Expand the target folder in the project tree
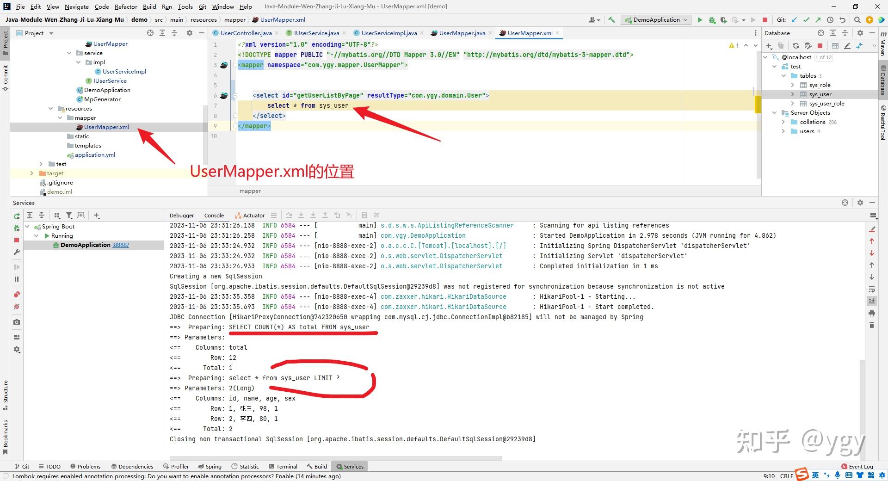888x481 pixels. coord(31,173)
